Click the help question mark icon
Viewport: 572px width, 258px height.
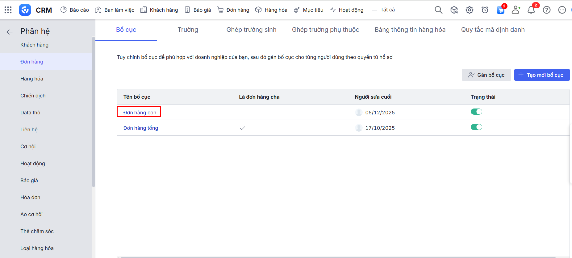[546, 10]
